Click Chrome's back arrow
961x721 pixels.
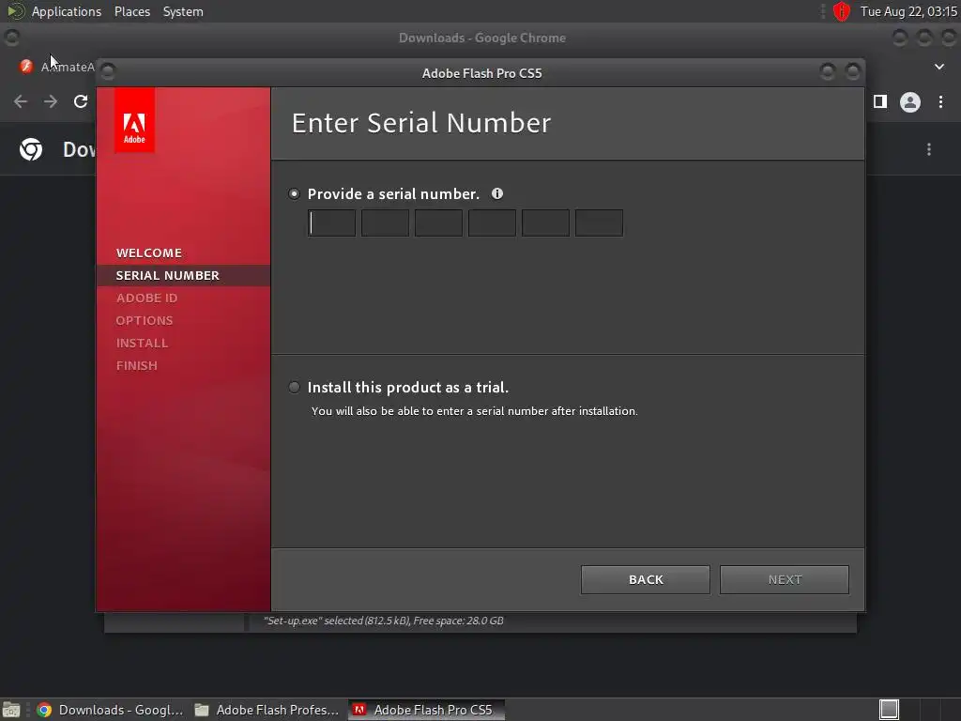click(21, 101)
